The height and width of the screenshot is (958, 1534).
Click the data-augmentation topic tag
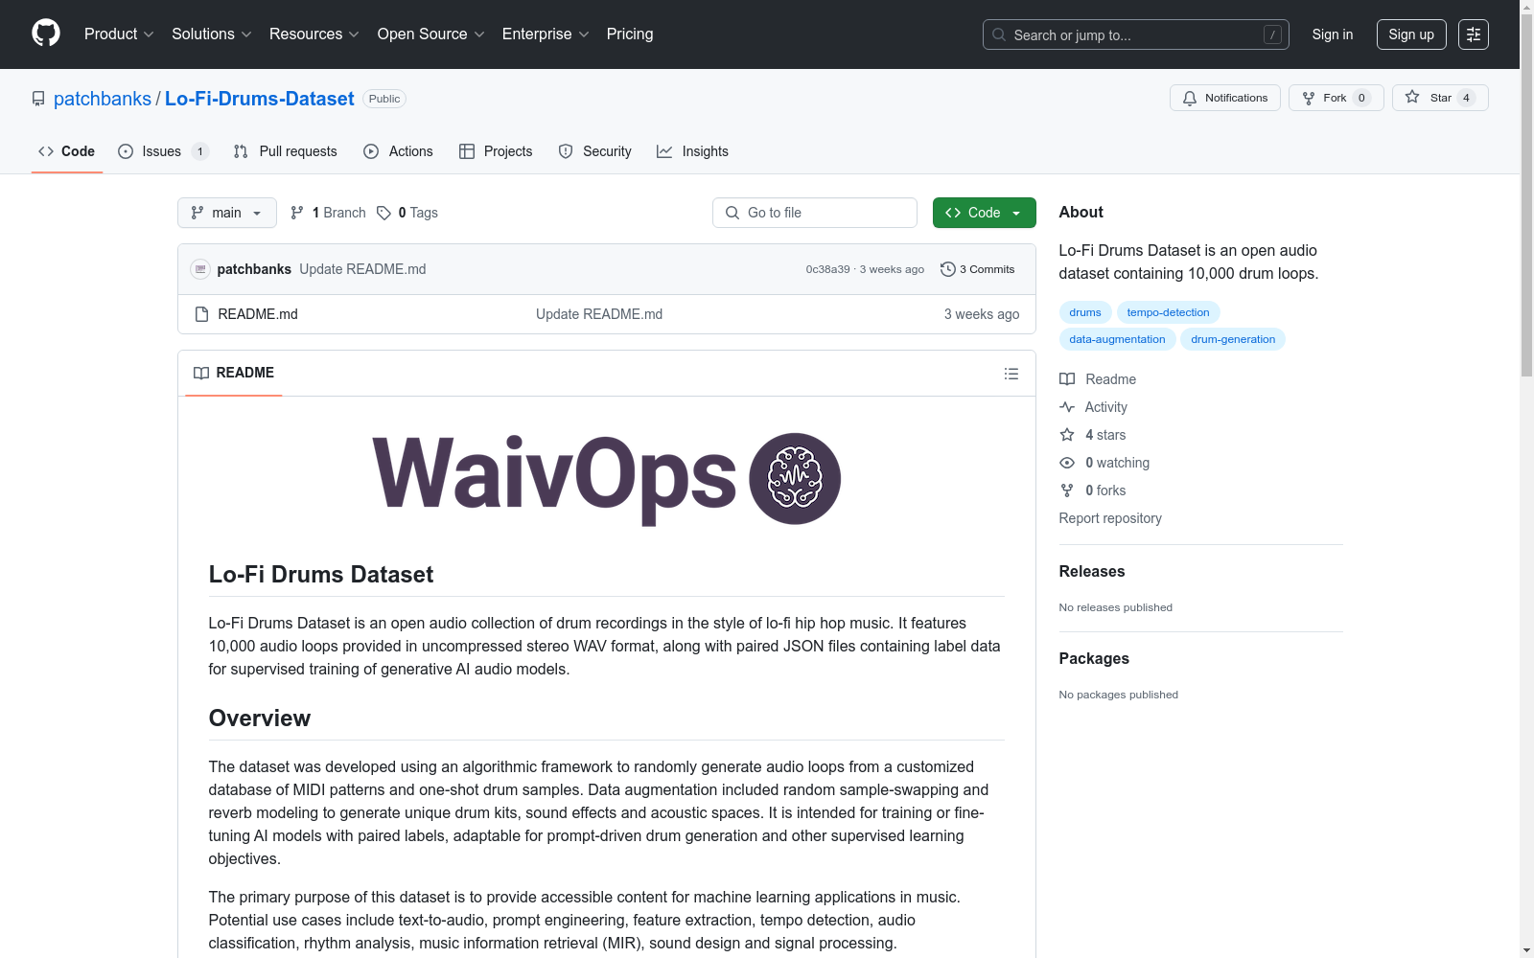1118,339
